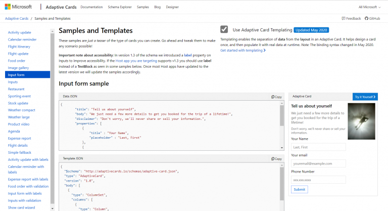Select Restaurant sample
This screenshot has height=211, width=388.
coord(16,89)
